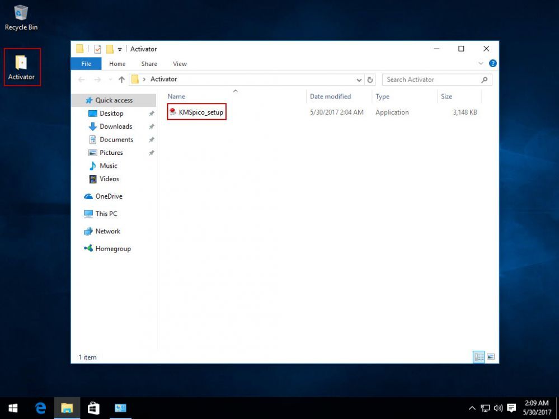Click the 5/30/2017 2:04 AM date cell
This screenshot has width=559, height=419.
point(336,112)
